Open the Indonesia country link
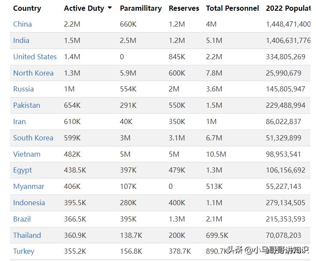Viewport: 316px width, 261px height. (x=29, y=203)
